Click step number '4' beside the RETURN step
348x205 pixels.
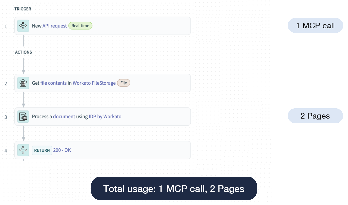[6, 150]
